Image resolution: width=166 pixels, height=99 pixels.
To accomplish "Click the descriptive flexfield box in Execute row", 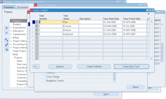I will pos(148,26).
